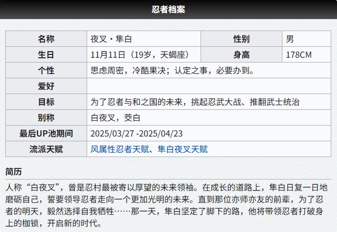Image resolution: width=337 pixels, height=232 pixels.
Task: Click the 目标 label cell
Action: pyautogui.click(x=46, y=102)
